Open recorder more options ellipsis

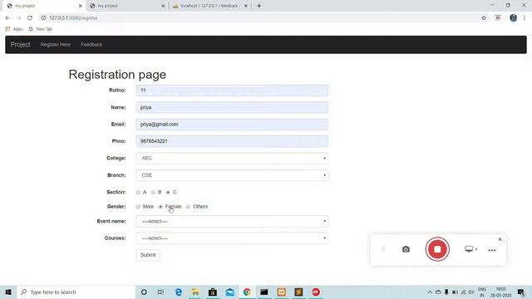click(492, 250)
